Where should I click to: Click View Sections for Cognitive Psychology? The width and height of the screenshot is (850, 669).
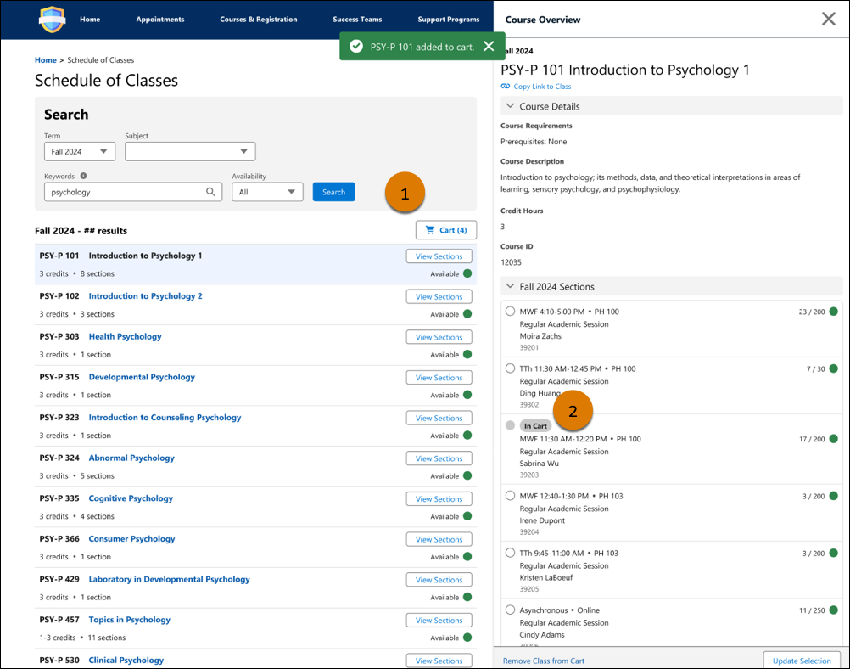439,498
